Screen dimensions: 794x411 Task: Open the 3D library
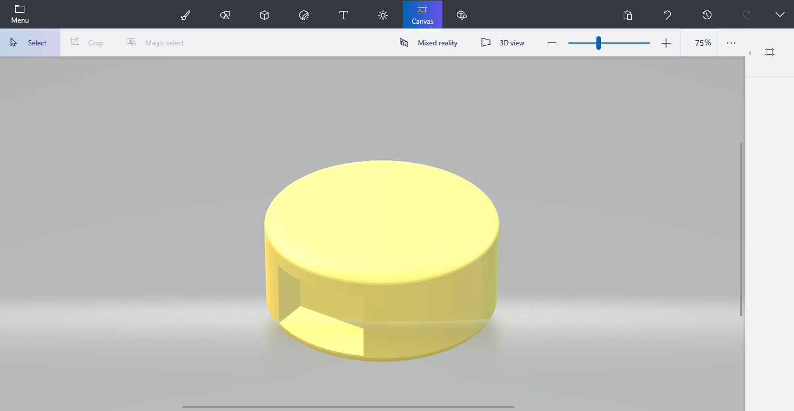[462, 14]
